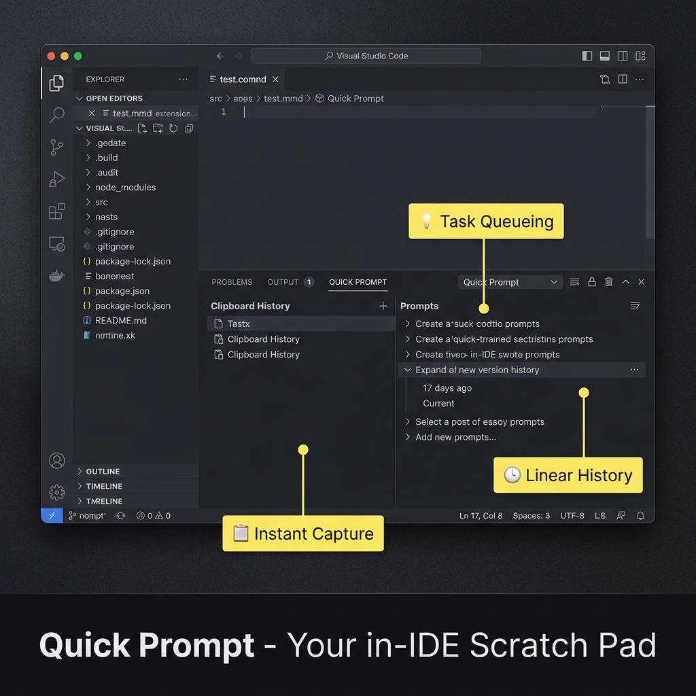Select the Tastx clipboard item
696x696 pixels.
click(x=301, y=324)
